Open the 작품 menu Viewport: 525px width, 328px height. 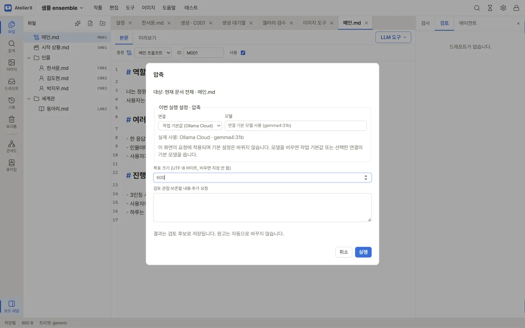(x=98, y=8)
